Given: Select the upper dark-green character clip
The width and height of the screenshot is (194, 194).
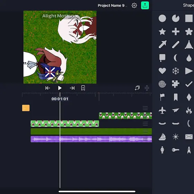Looking at the screenshot, I should pos(125,116).
